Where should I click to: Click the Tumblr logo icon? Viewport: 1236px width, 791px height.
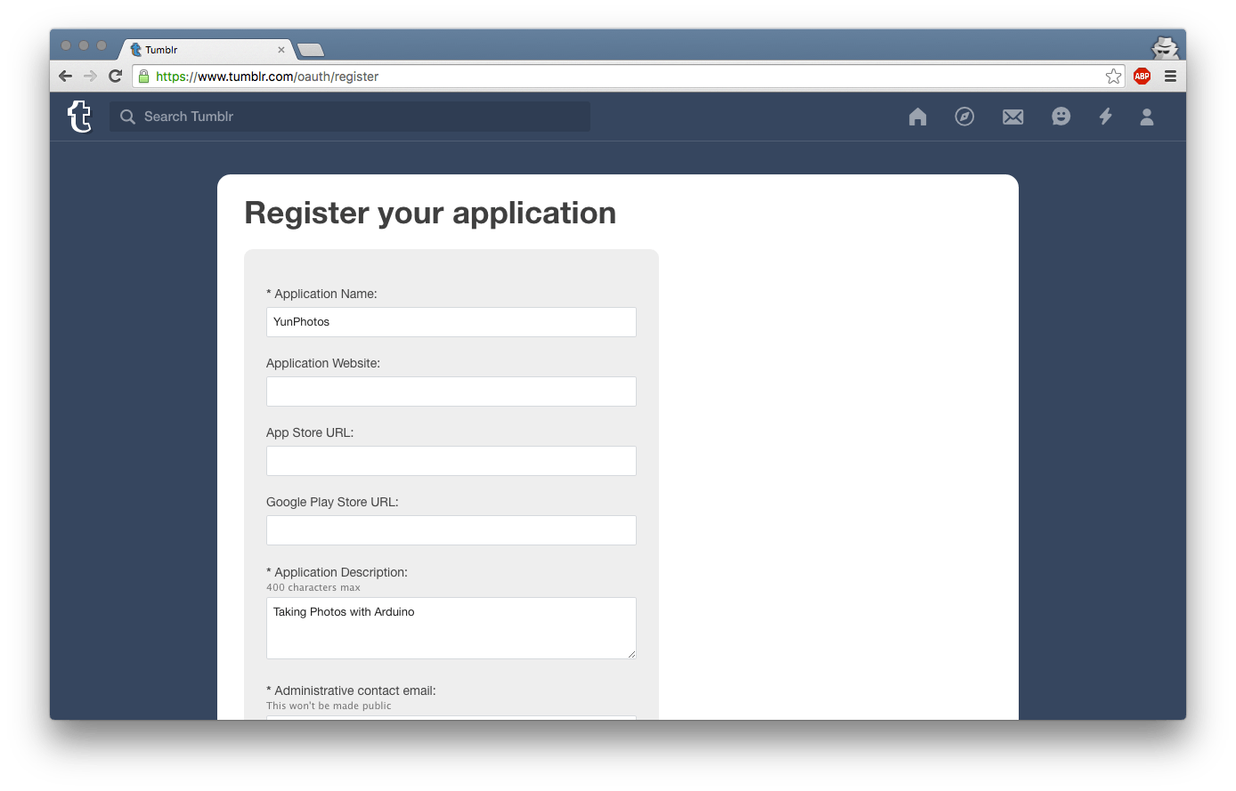click(x=79, y=117)
